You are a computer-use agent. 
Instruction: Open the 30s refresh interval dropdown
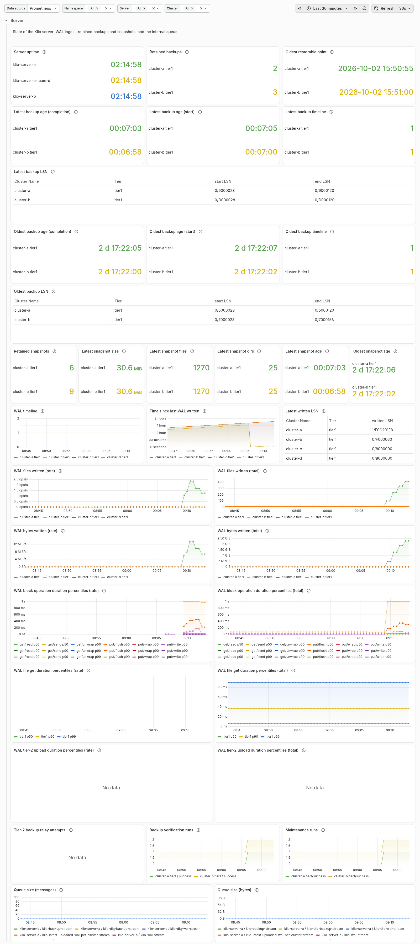click(405, 8)
